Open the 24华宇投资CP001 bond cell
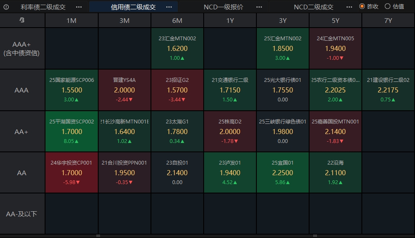The image size is (415, 238). (x=71, y=173)
